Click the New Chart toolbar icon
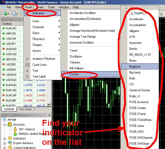Viewport: 165px width, 149px height. point(5,13)
